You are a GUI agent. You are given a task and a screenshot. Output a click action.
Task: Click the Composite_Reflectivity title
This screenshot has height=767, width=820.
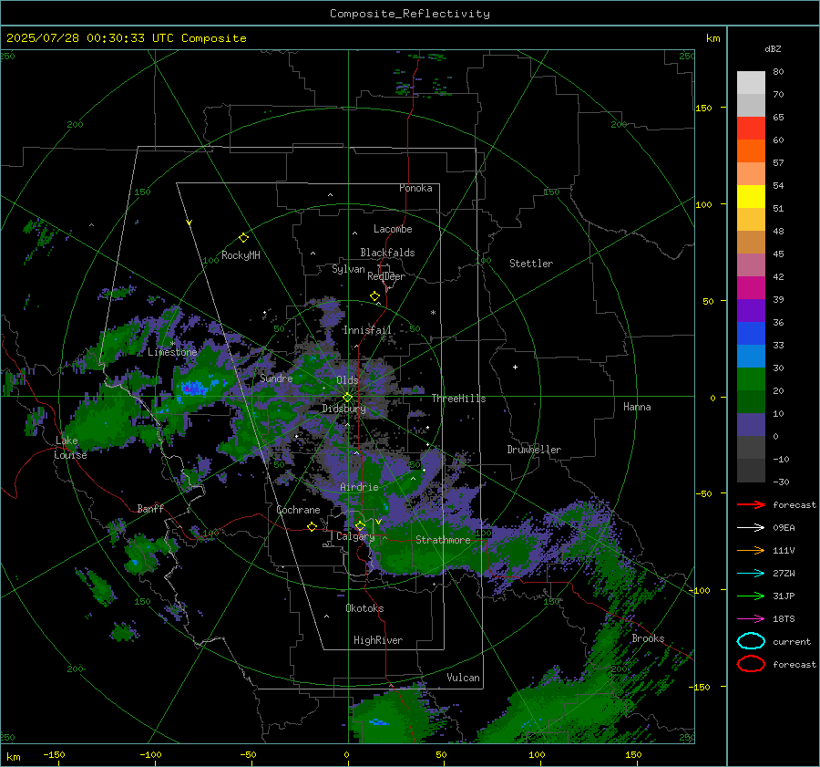[410, 14]
